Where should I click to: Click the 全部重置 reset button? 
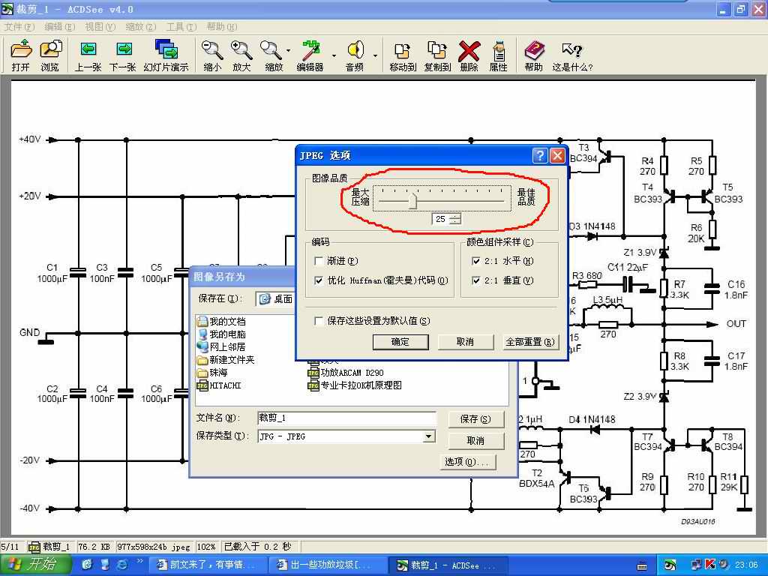click(530, 342)
